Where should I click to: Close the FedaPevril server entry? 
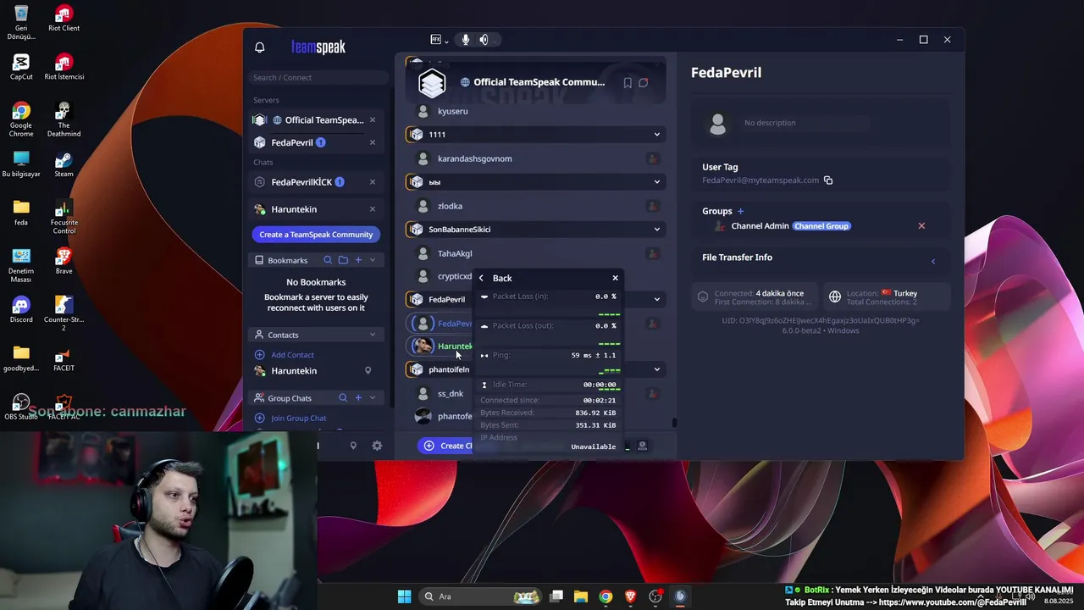(x=373, y=142)
